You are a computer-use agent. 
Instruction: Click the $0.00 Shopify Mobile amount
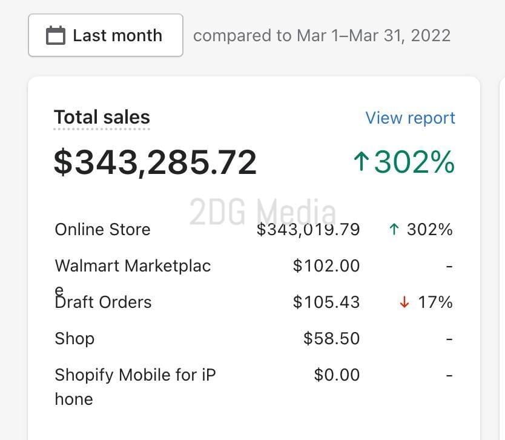click(337, 375)
